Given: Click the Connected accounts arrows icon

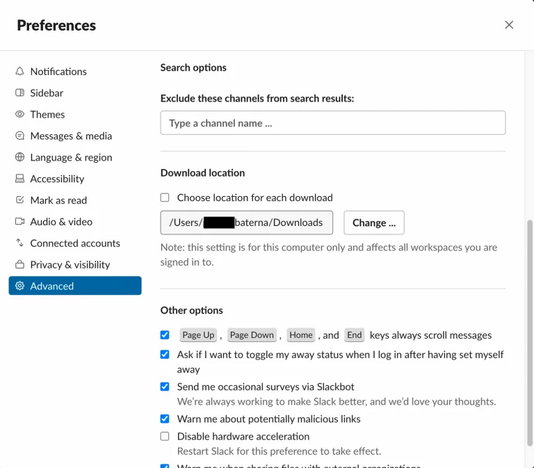Looking at the screenshot, I should (x=19, y=243).
